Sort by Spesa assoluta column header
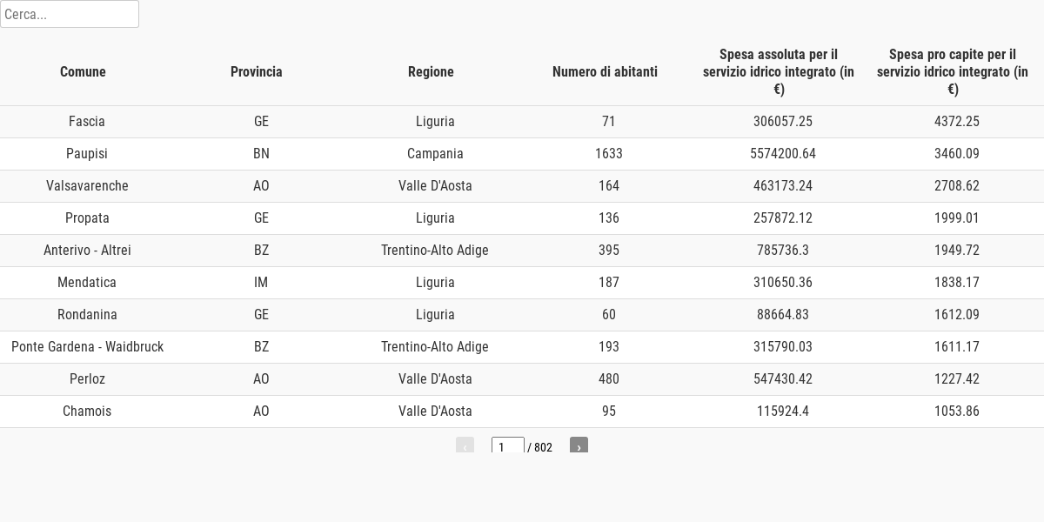Screen dimensions: 1044x522 pos(779,71)
